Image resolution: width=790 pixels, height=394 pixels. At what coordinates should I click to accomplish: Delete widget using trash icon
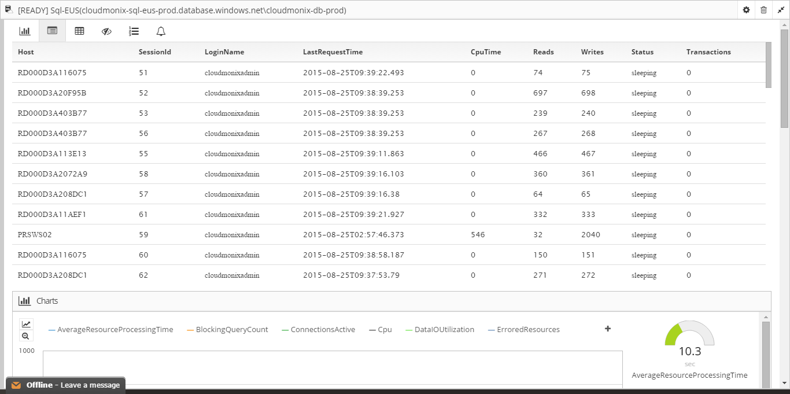(763, 10)
